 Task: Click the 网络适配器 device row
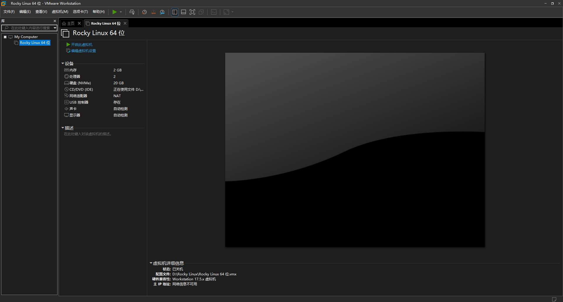click(x=104, y=96)
